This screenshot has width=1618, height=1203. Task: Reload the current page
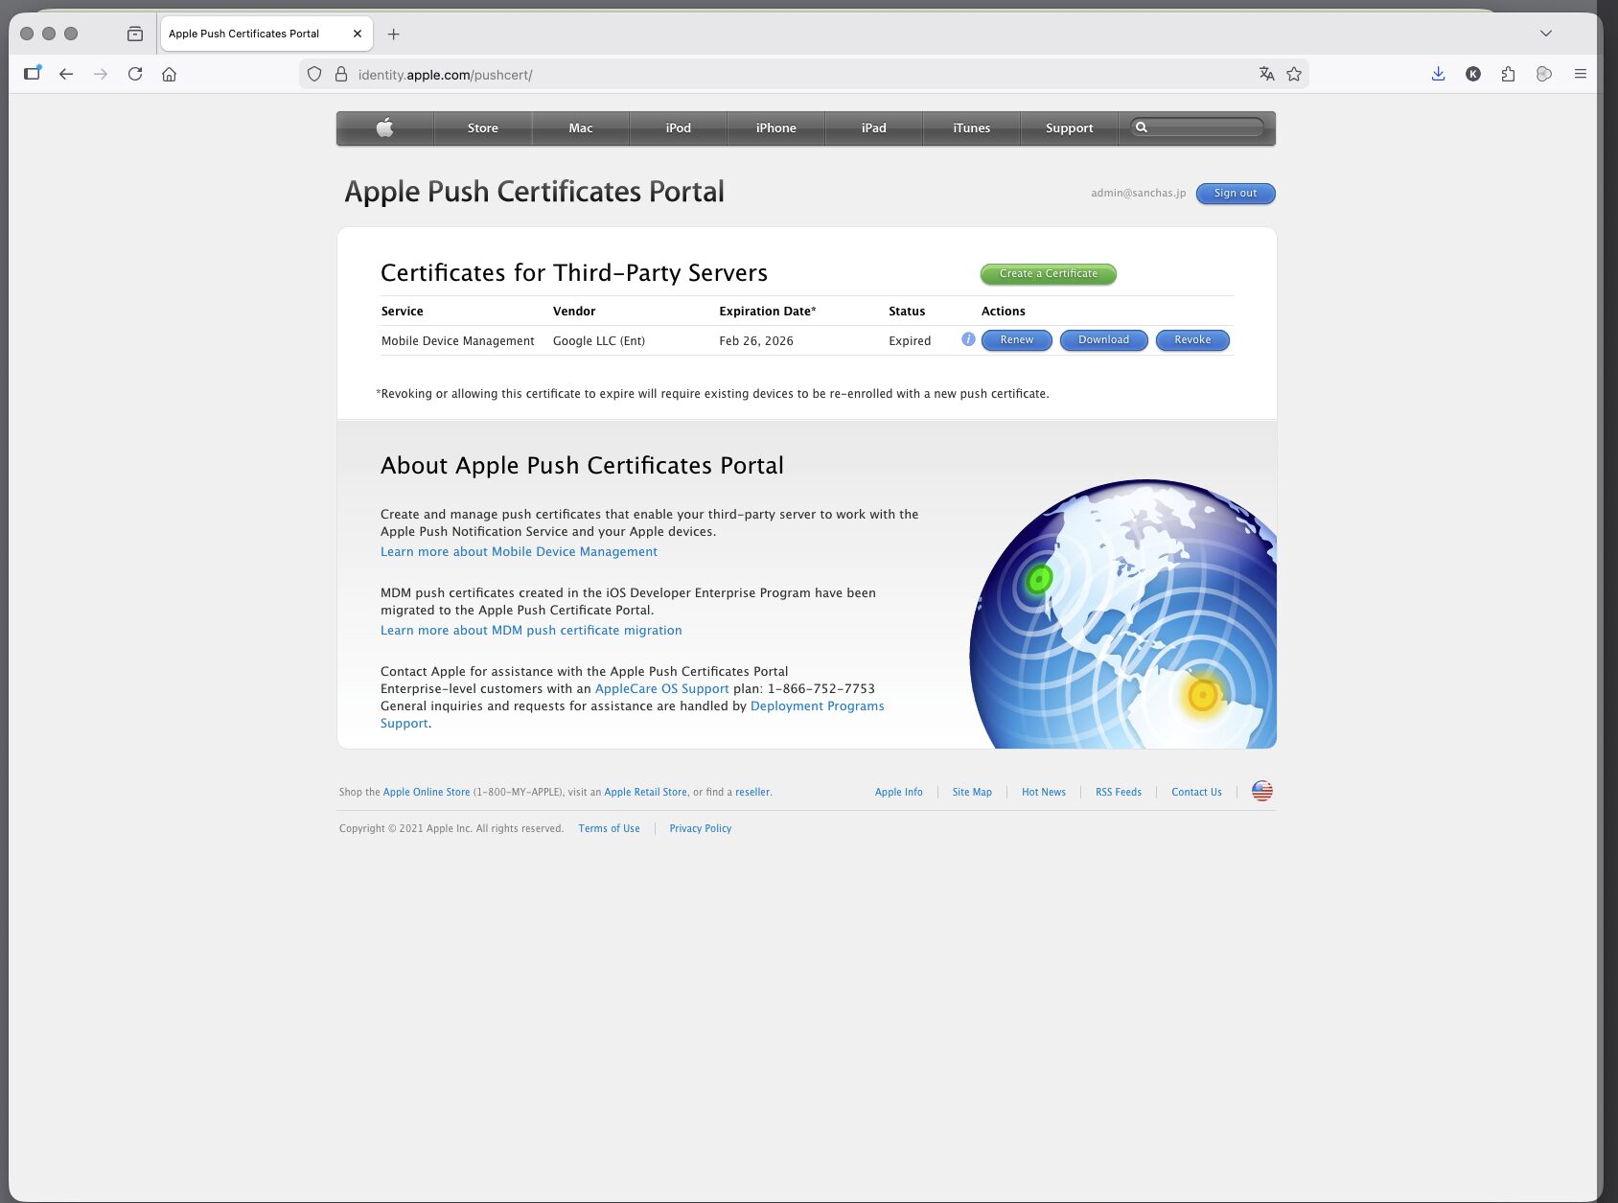135,74
